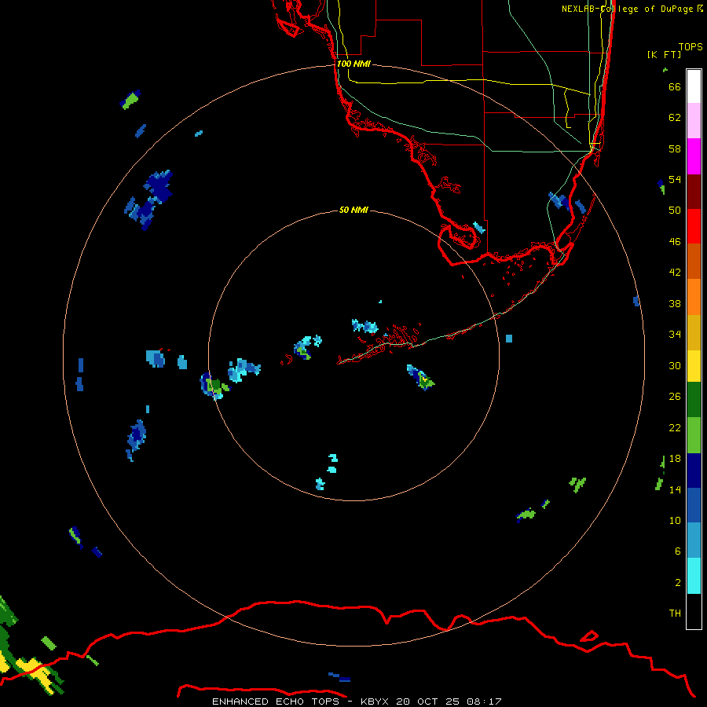Click the [K FT] units label
707x707 pixels.
click(x=664, y=55)
